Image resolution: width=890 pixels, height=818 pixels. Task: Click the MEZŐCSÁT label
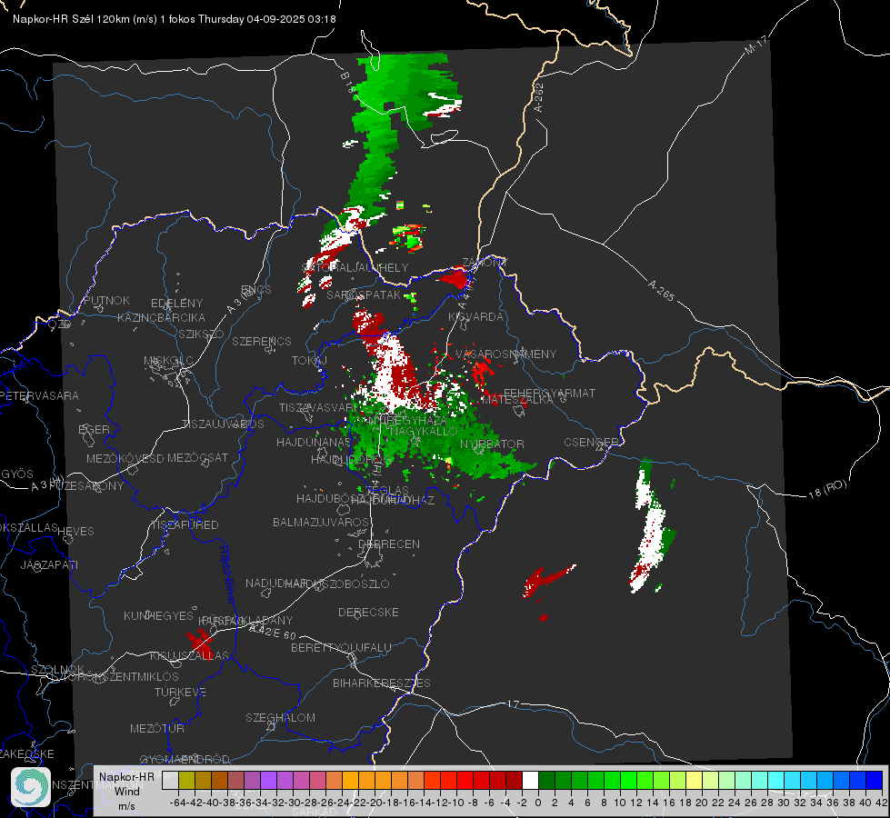[197, 457]
